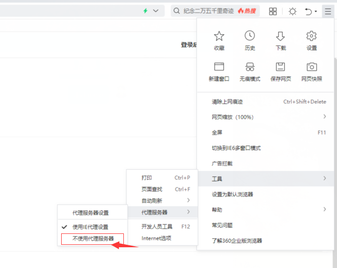337x268 pixels.
Task: Open 开发人员工具 developer tools
Action: pyautogui.click(x=162, y=226)
